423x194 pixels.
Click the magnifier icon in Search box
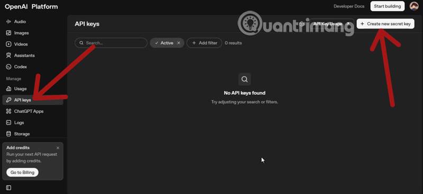pyautogui.click(x=81, y=43)
